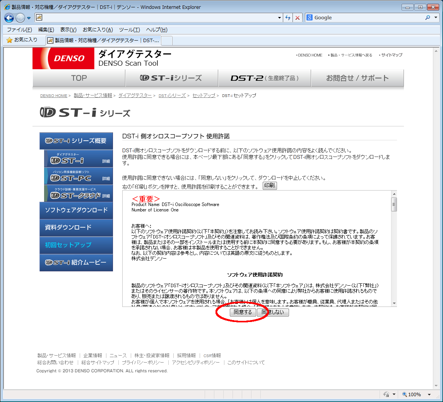Click the address bar page icon
This screenshot has width=443, height=402.
39,17
